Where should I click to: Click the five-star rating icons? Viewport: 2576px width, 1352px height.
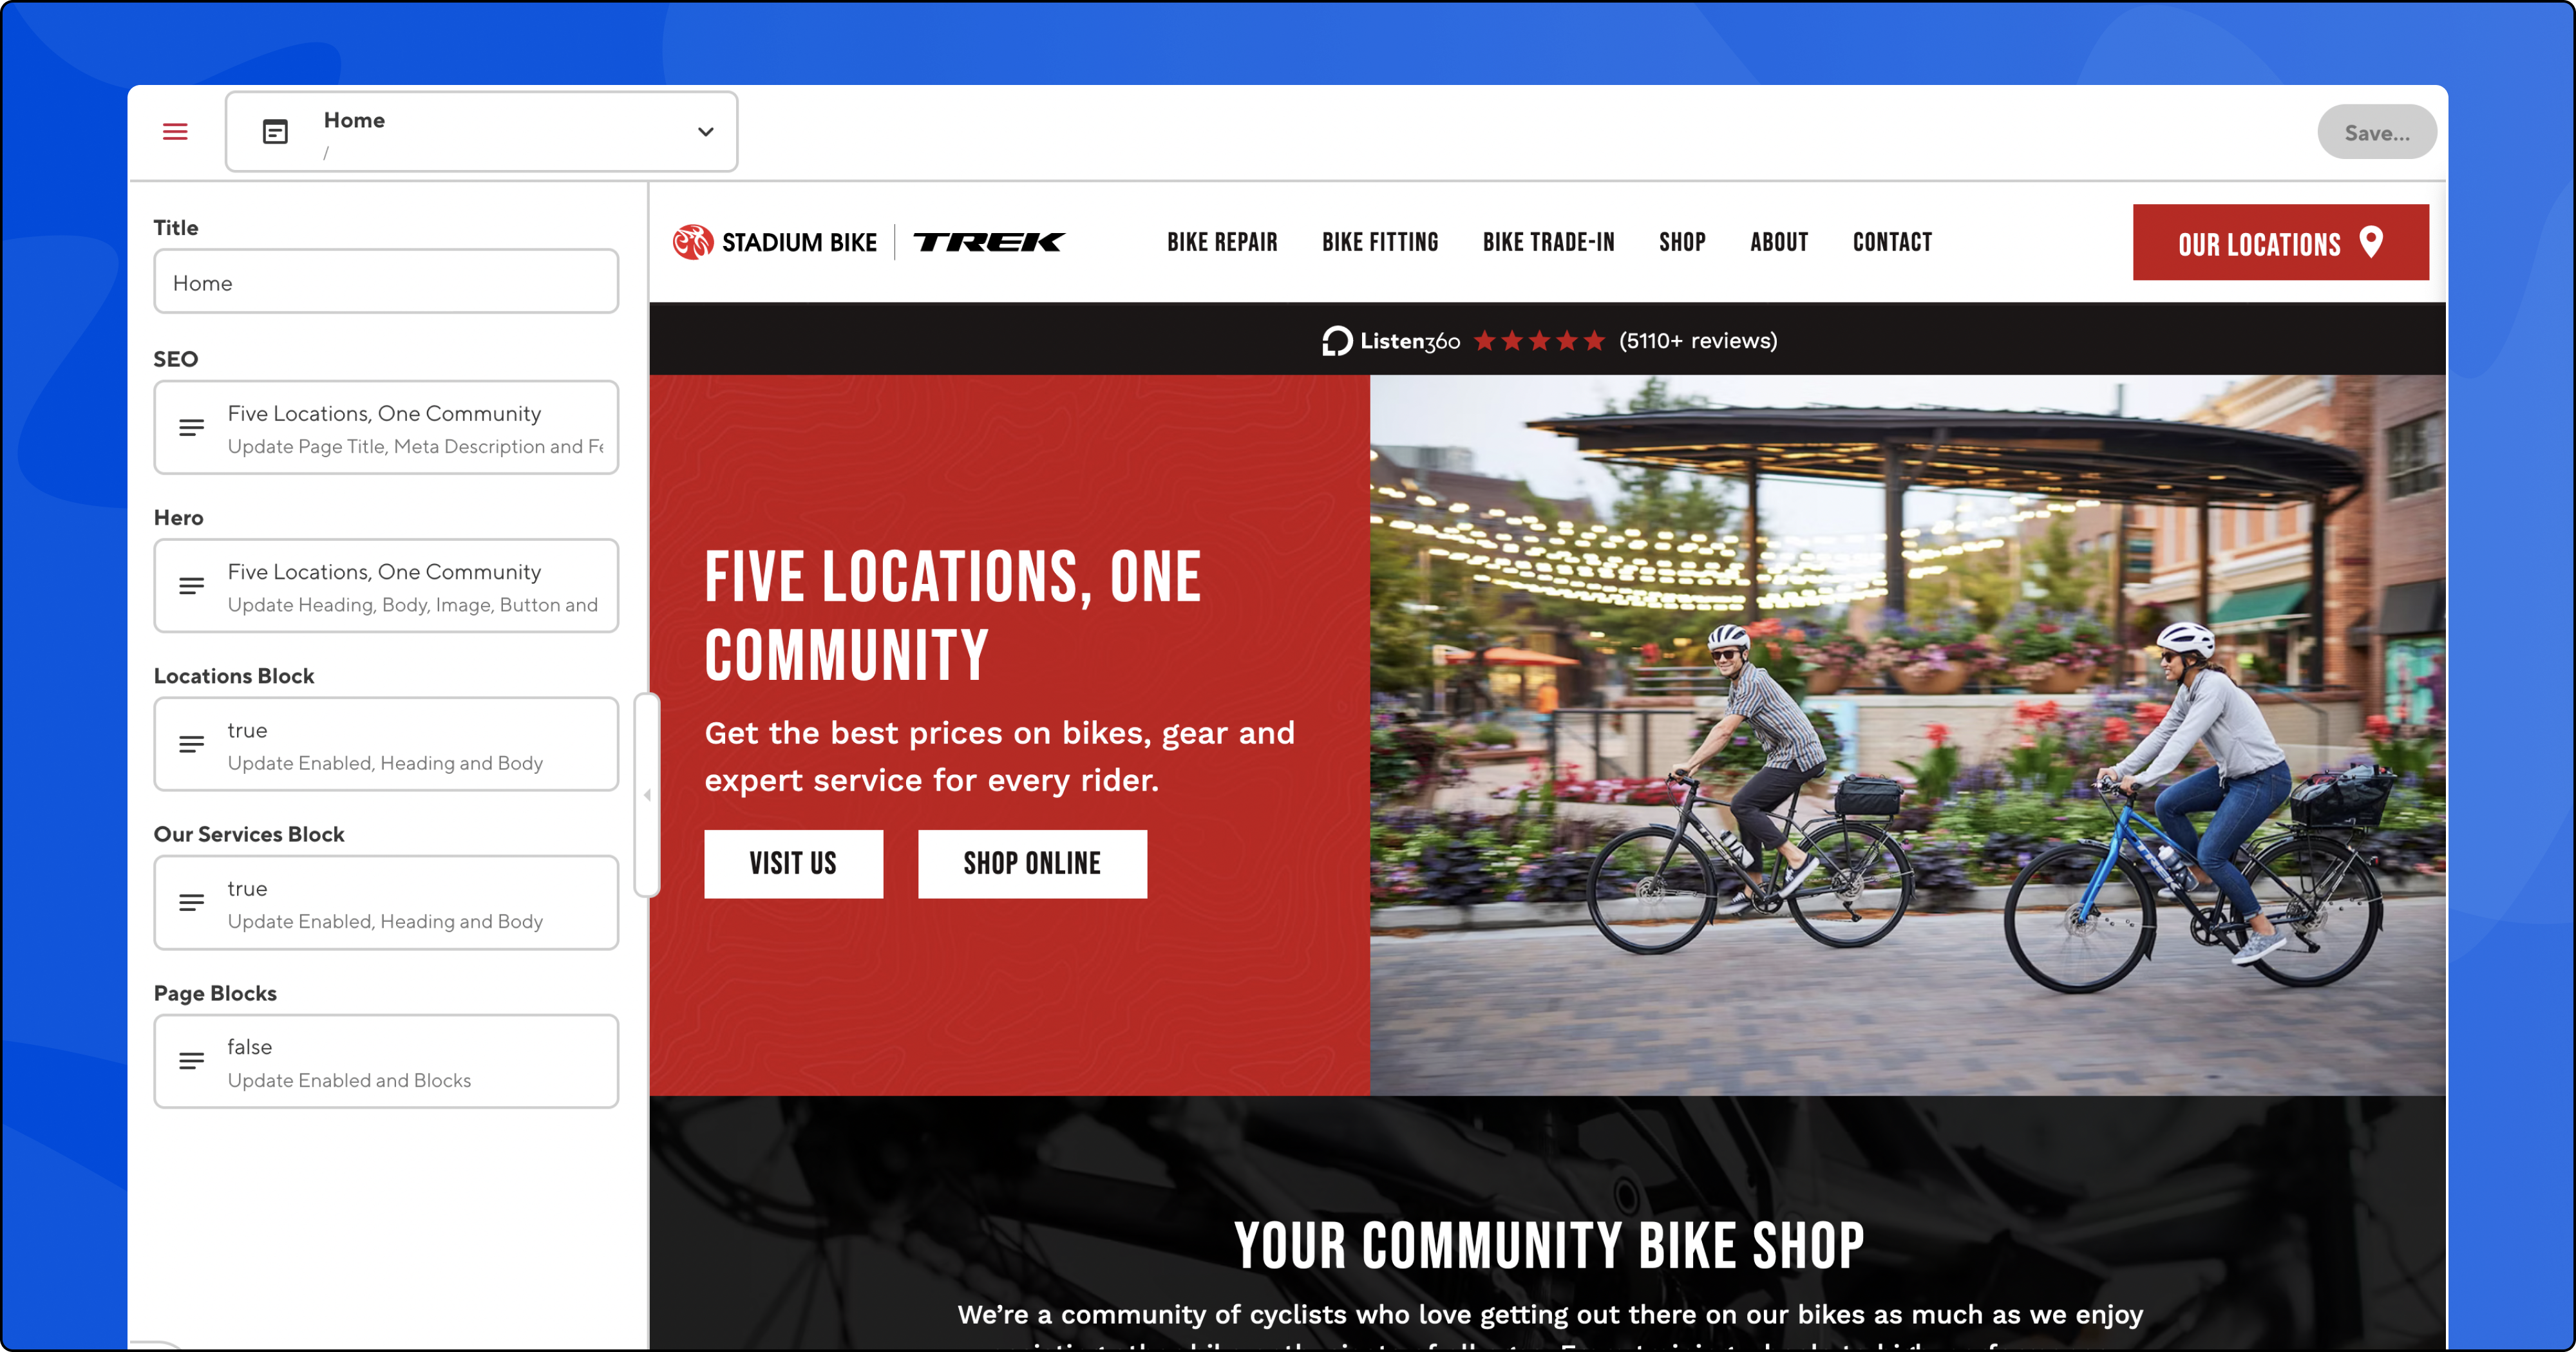1540,341
